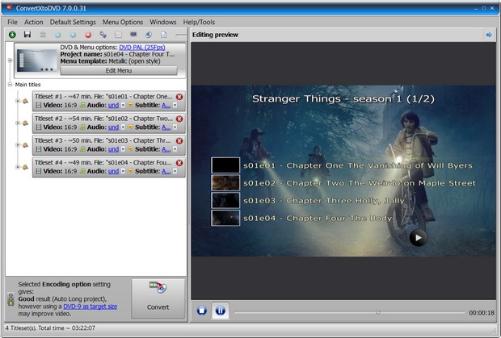
Task: Expand the Titleset #2 tree node
Action: [x=18, y=123]
